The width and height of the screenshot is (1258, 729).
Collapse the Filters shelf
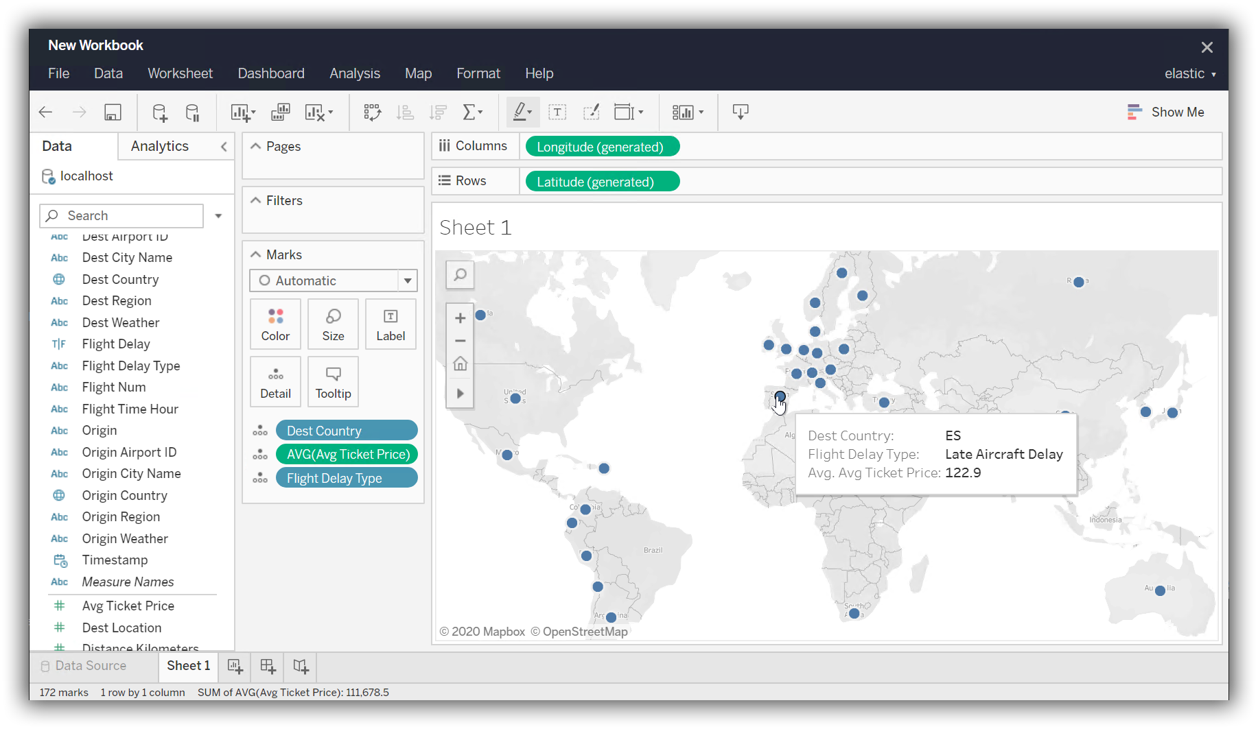[x=255, y=200]
